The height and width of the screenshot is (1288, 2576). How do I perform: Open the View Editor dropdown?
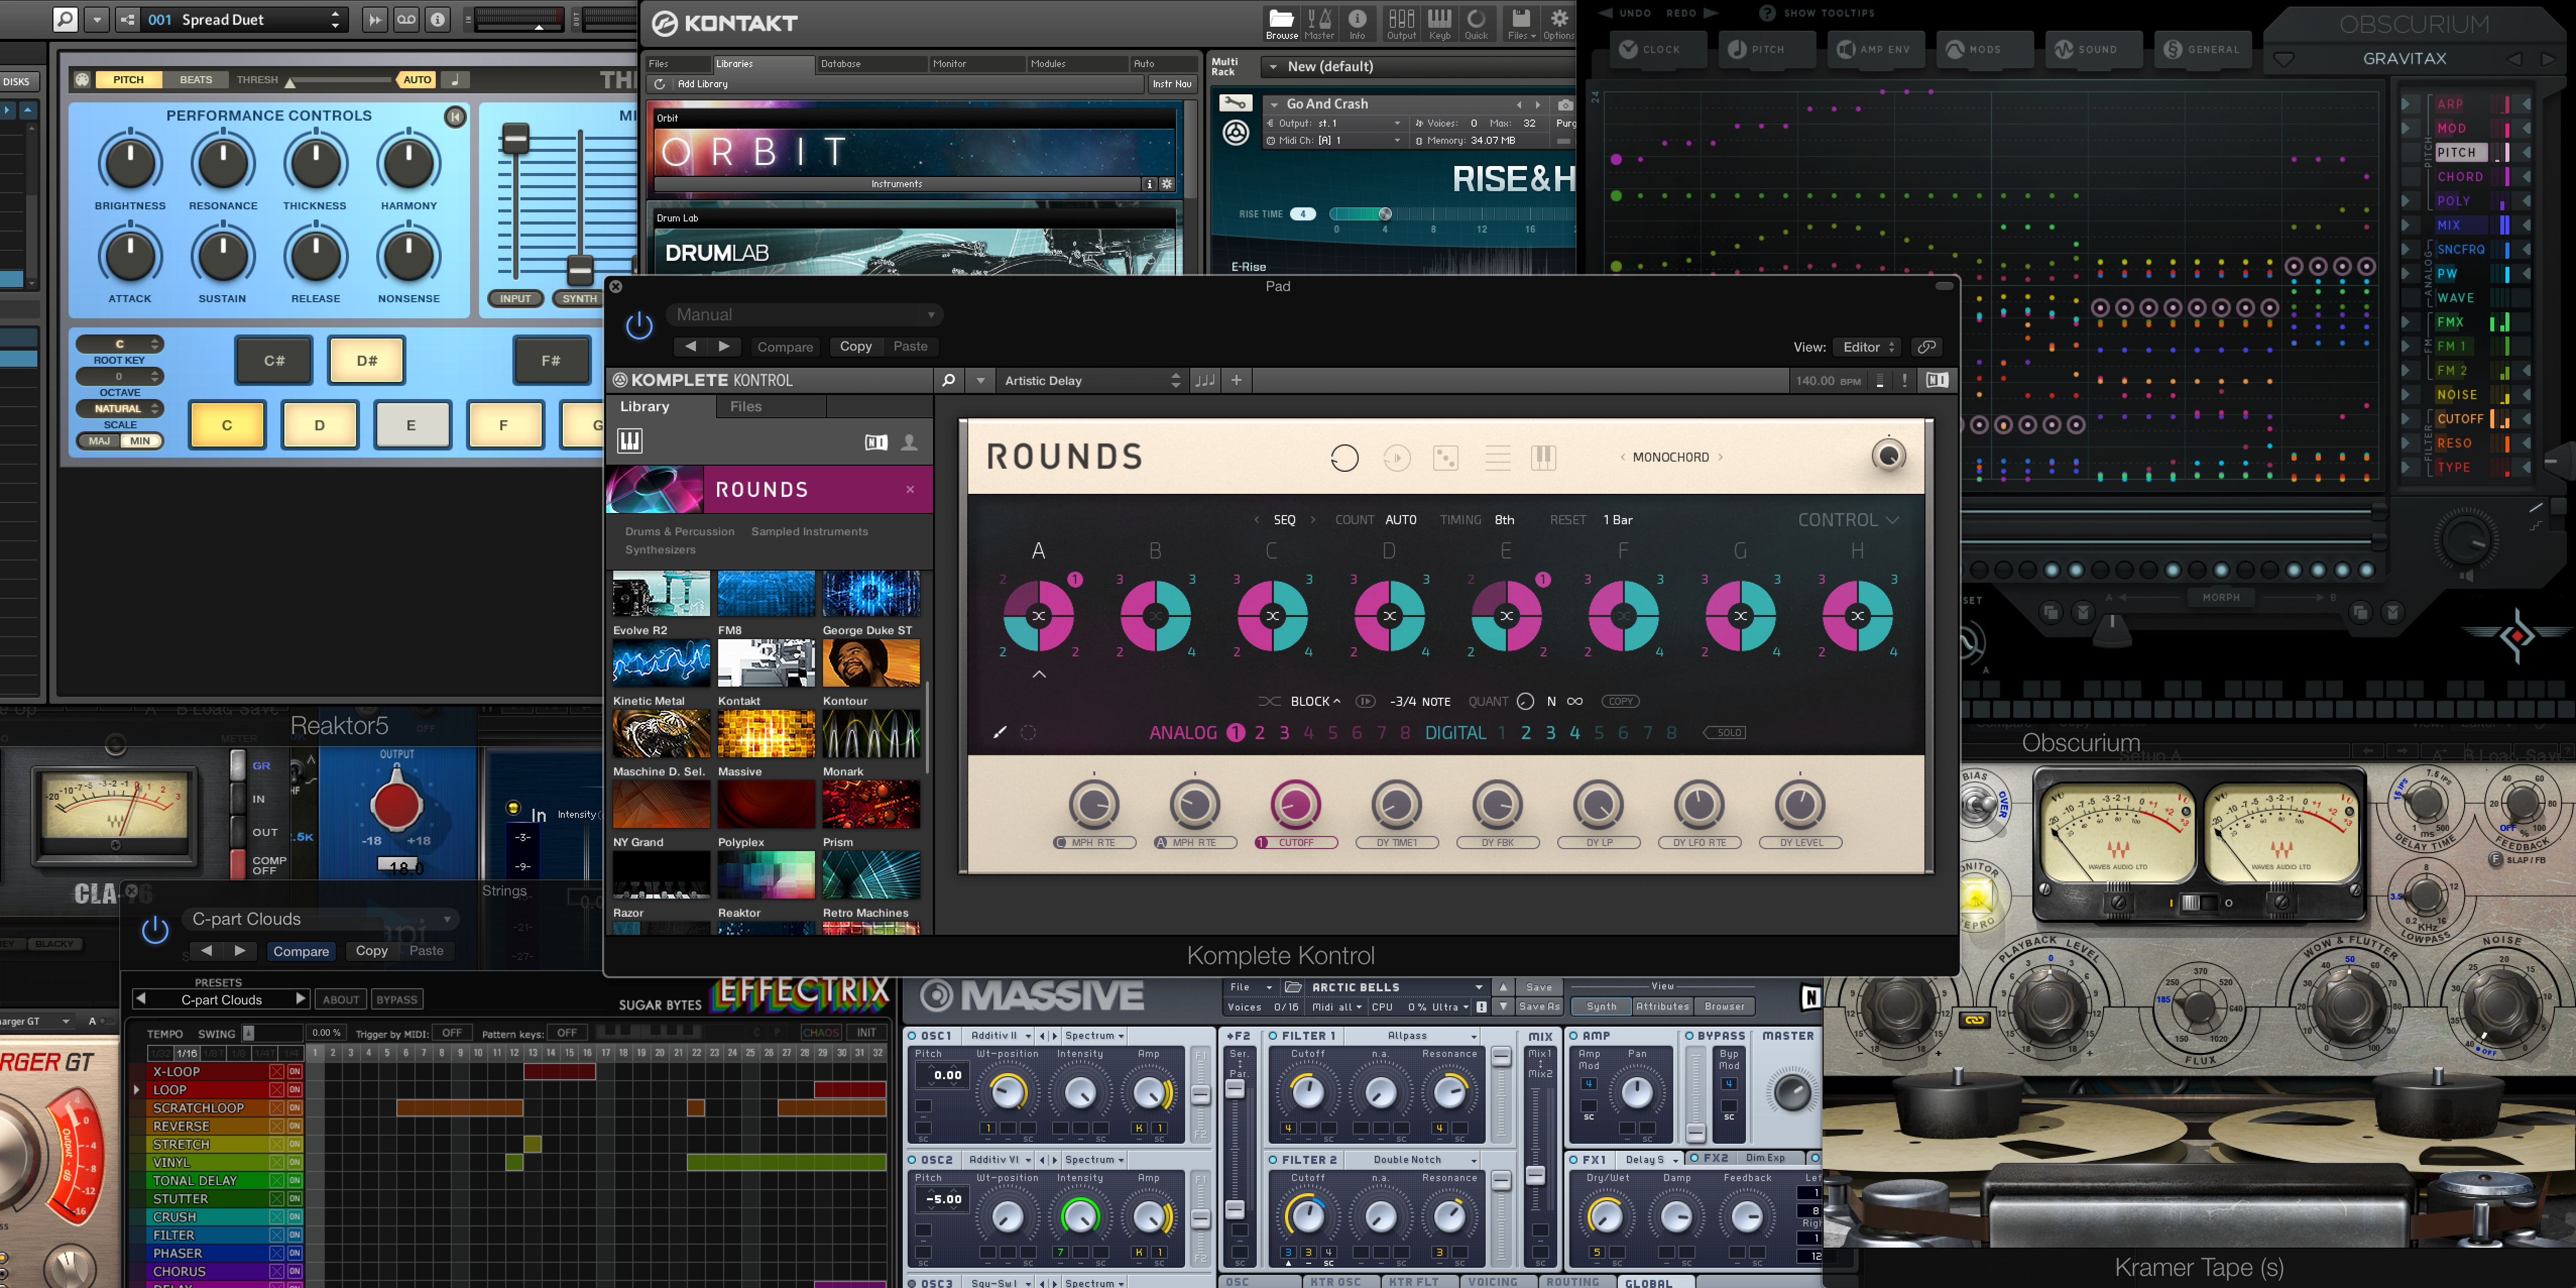[1867, 347]
